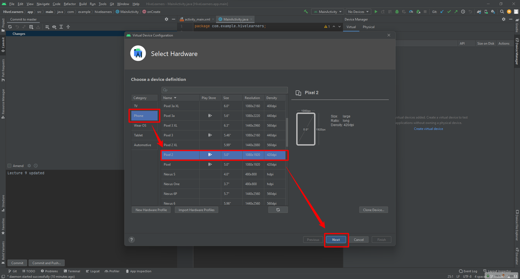Sort device list by Name column

tap(180, 98)
